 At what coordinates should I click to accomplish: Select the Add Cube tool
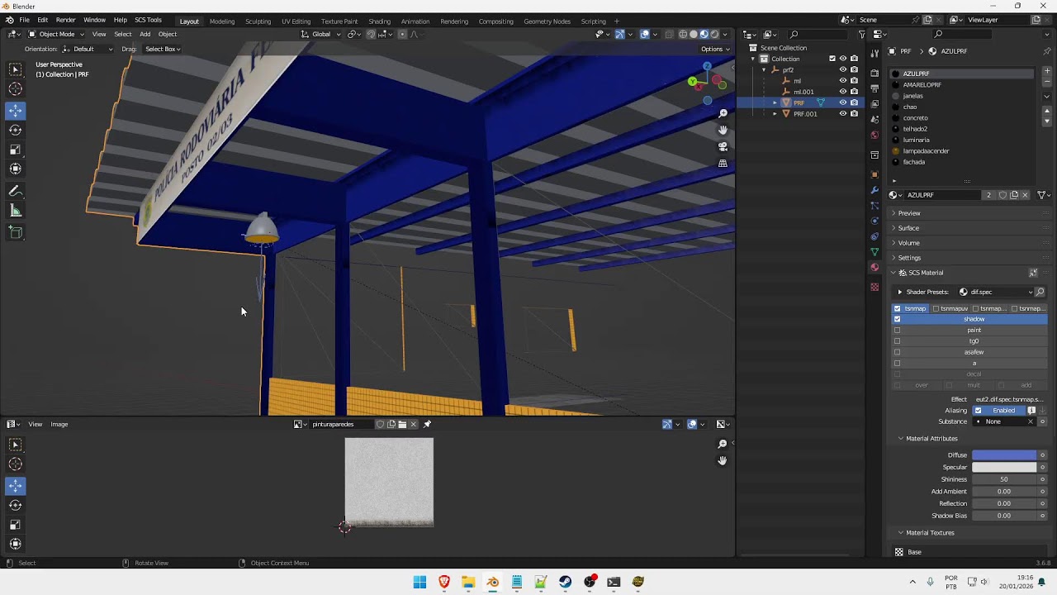(16, 232)
